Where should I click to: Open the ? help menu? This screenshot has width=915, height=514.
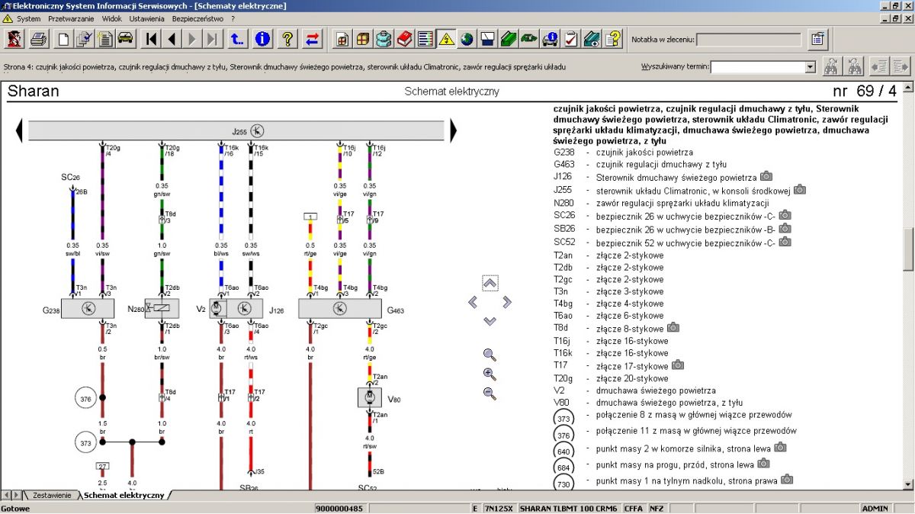point(233,18)
